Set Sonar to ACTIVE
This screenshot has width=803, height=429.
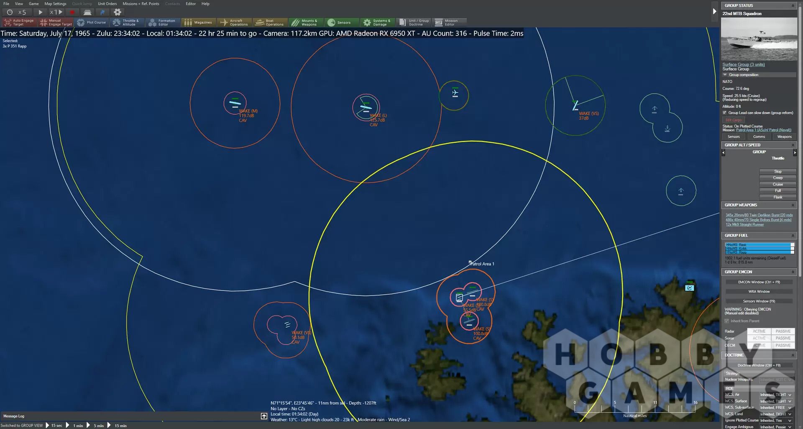[x=759, y=338]
